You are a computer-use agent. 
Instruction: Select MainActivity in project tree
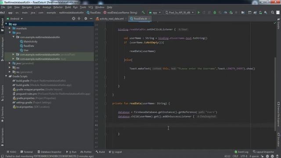click(x=30, y=41)
